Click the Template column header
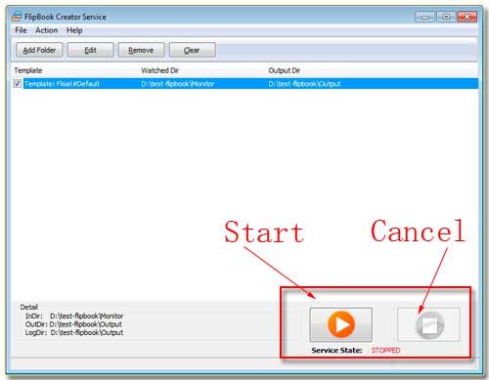This screenshot has width=489, height=380. point(28,70)
